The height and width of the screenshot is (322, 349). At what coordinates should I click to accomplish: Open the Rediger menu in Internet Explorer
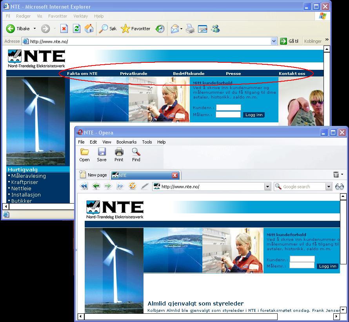click(x=24, y=16)
